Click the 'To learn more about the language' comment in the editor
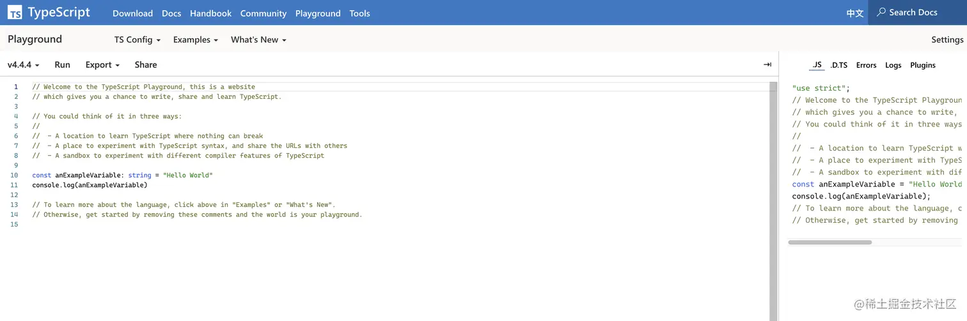Screen dimensions: 967x321 (184, 205)
